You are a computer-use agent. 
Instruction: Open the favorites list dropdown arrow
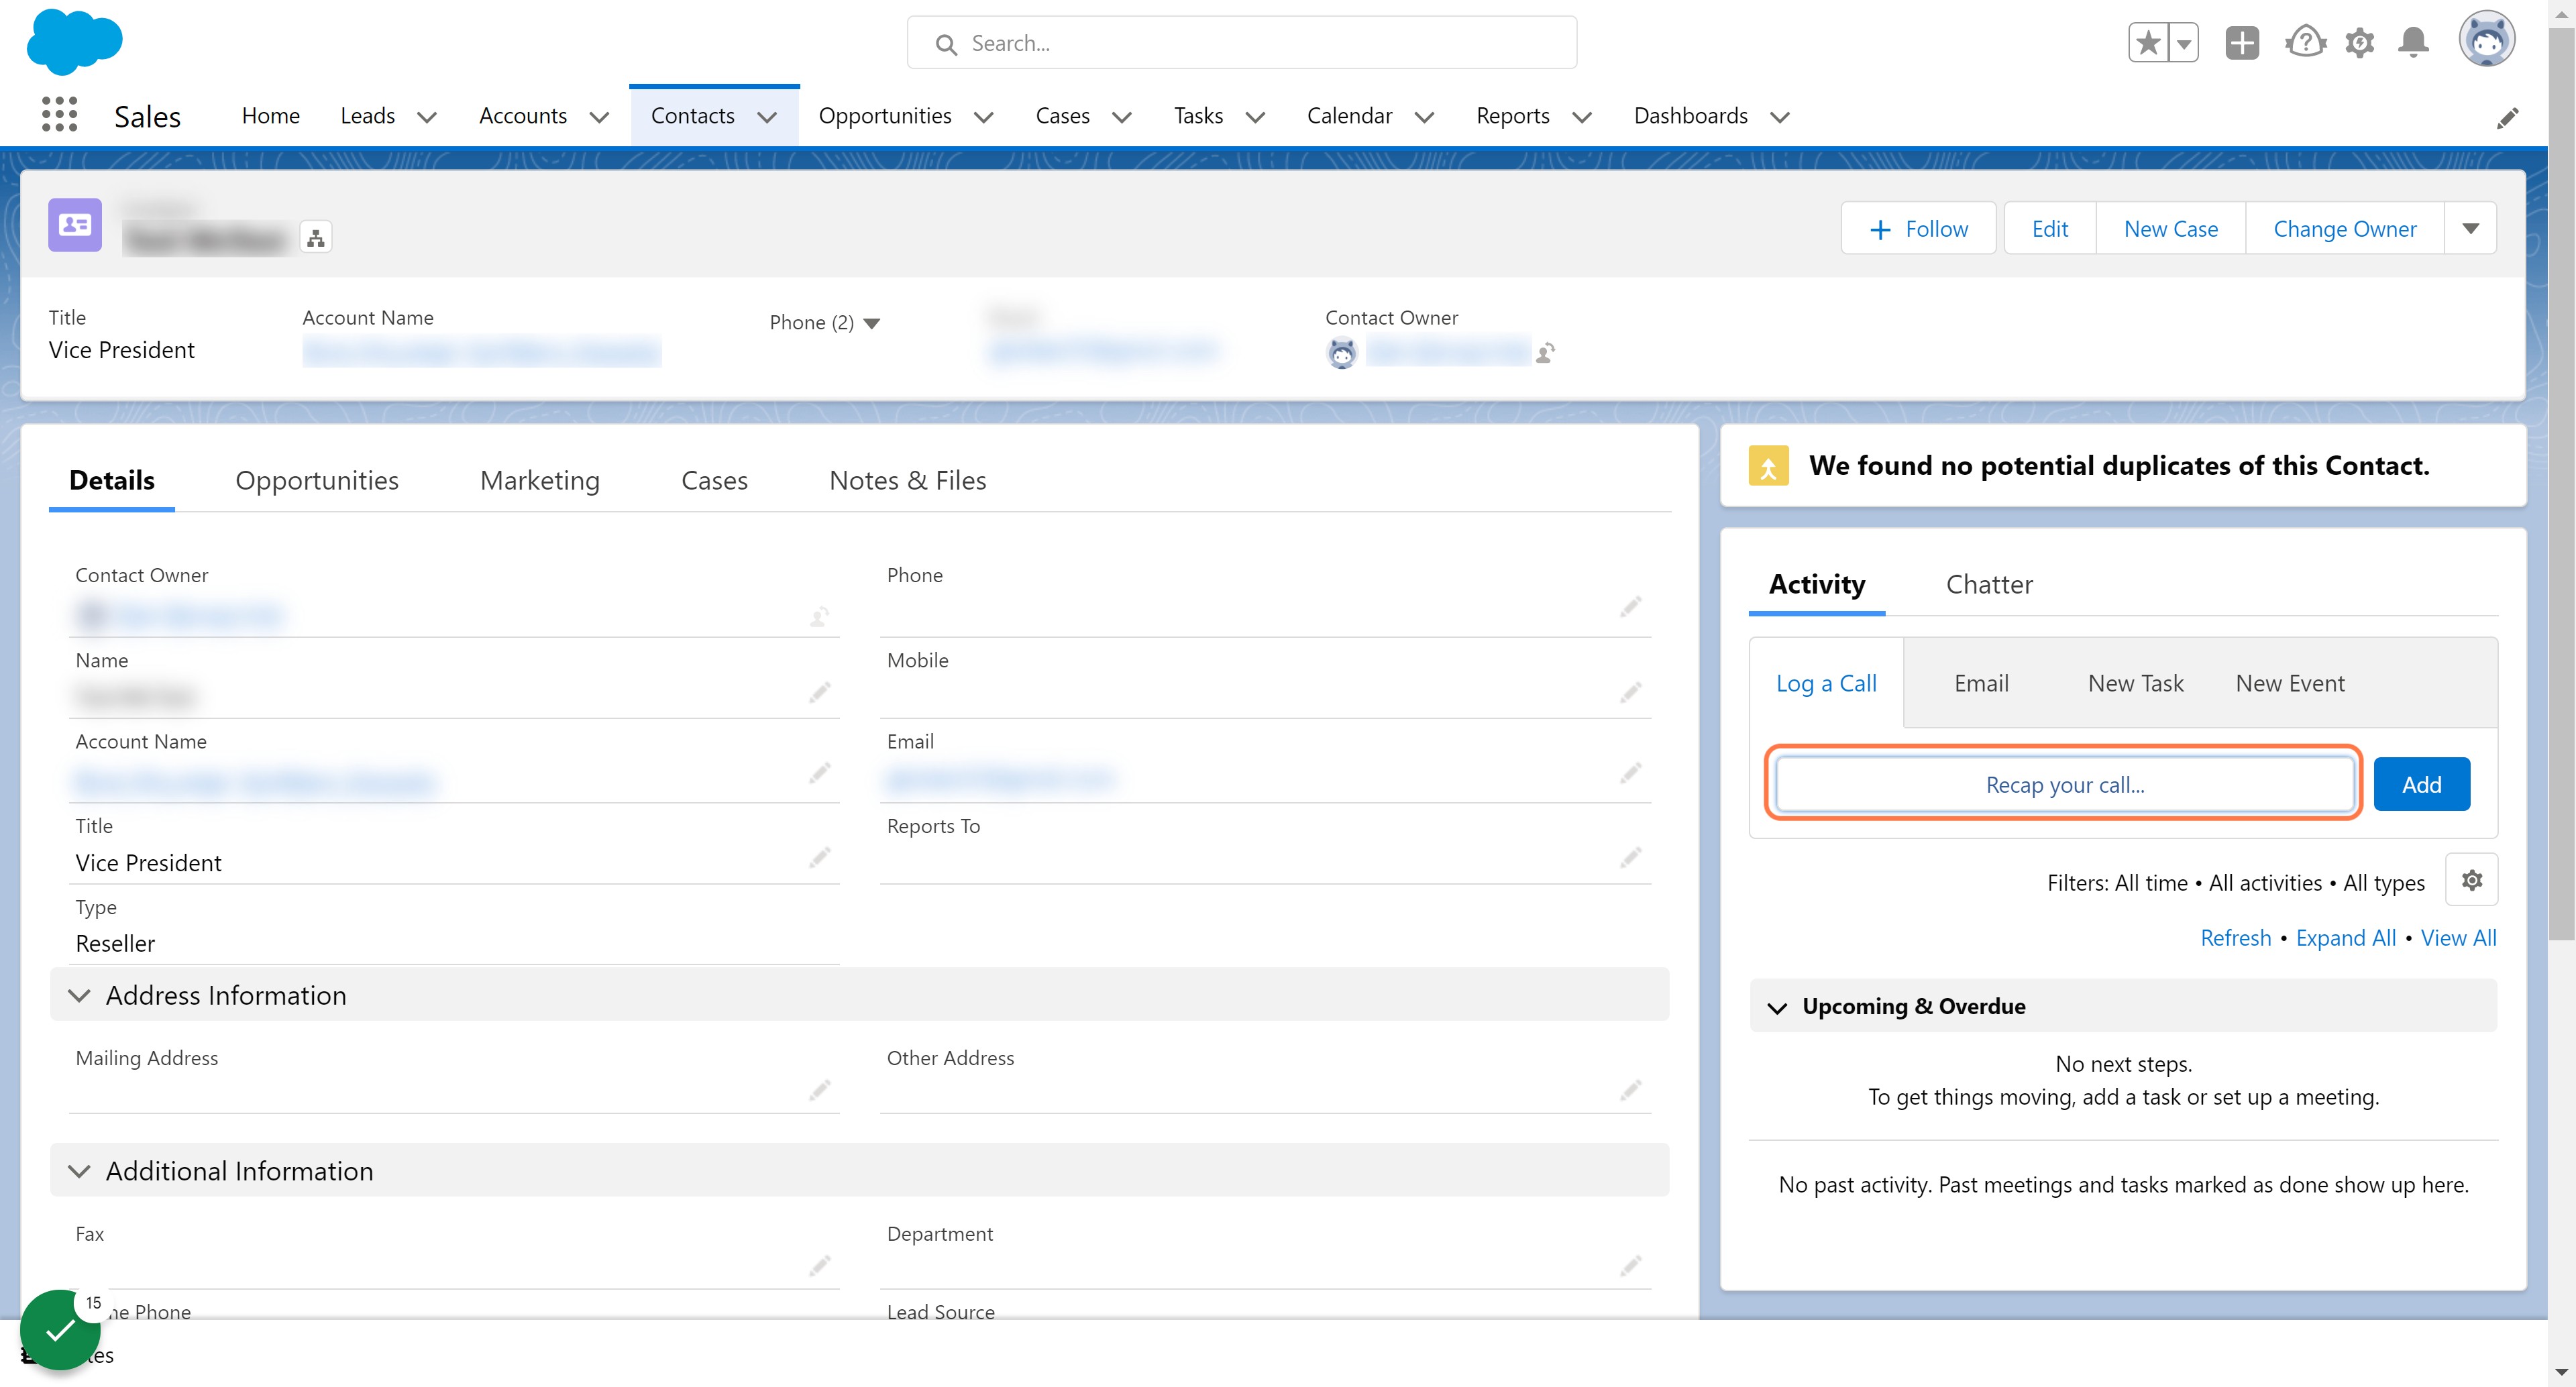point(2184,43)
